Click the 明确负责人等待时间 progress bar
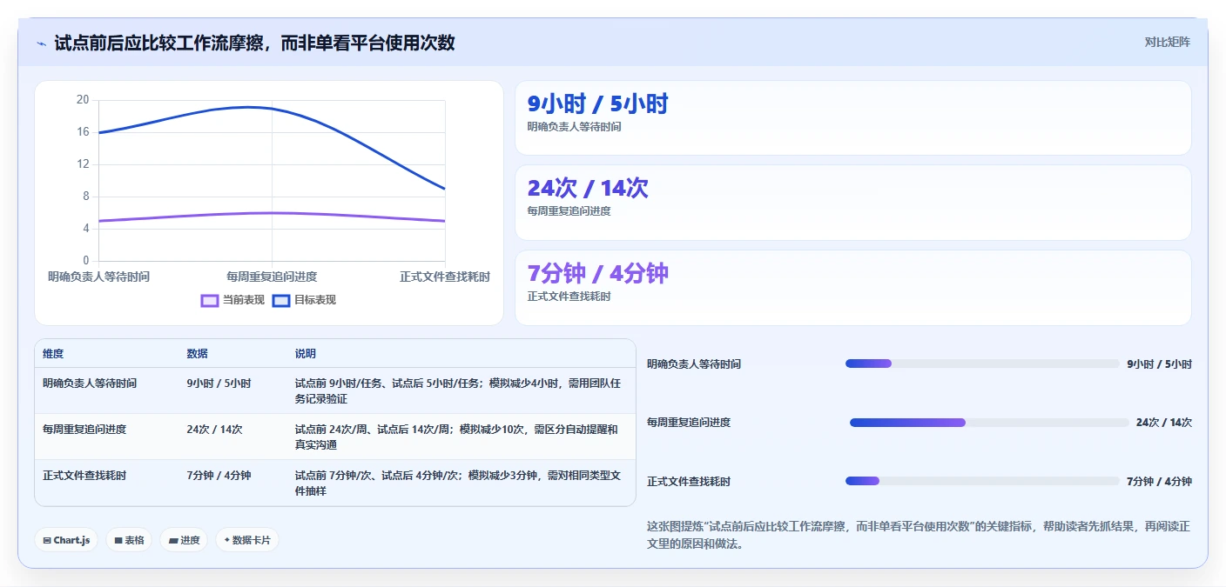Viewport: 1226px width, 587px height. [982, 364]
